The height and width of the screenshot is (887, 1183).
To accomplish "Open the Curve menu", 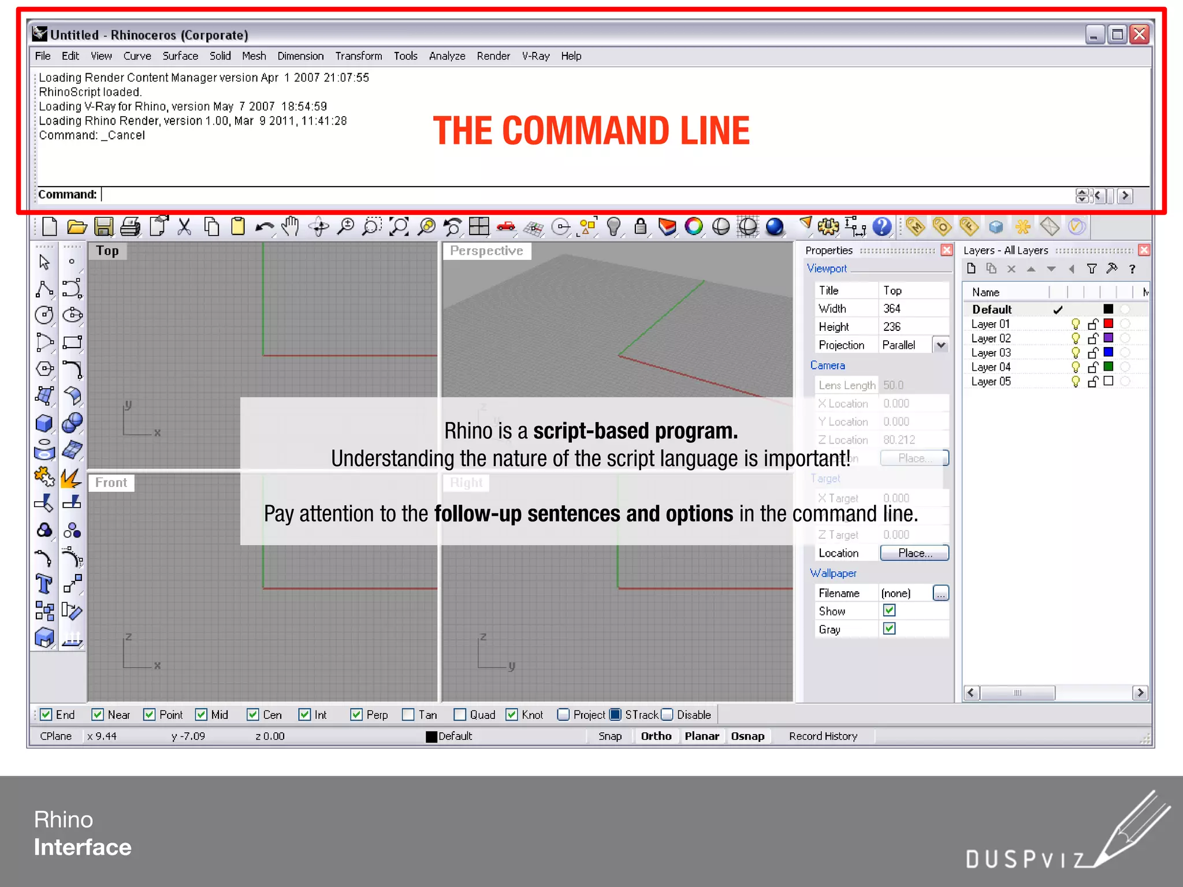I will [x=137, y=56].
